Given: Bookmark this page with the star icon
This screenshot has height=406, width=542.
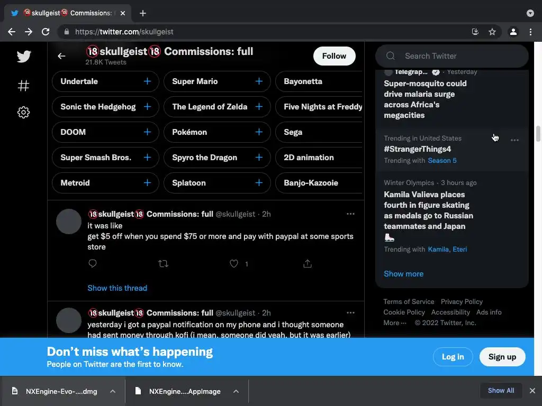Looking at the screenshot, I should (x=492, y=32).
